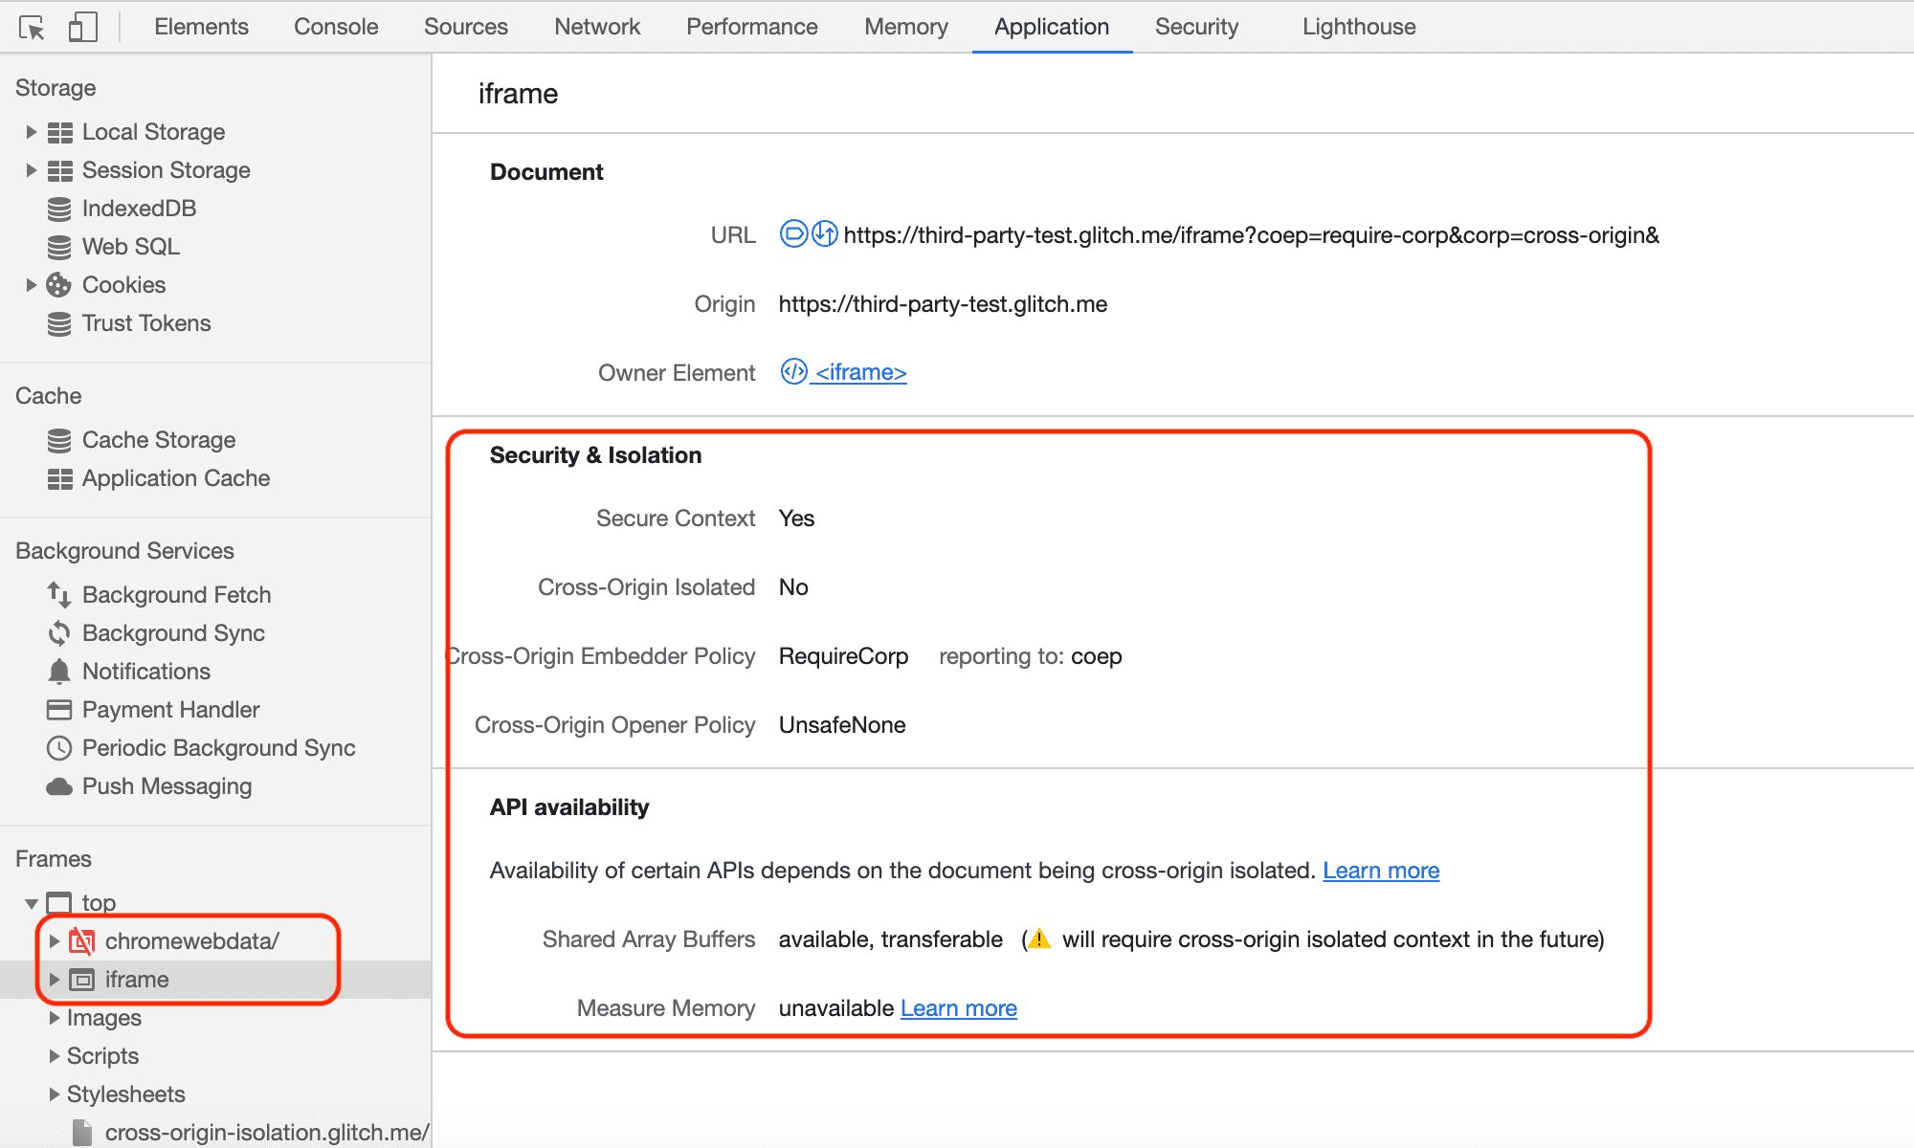Click the Application panel tab
The image size is (1914, 1148).
[1050, 25]
